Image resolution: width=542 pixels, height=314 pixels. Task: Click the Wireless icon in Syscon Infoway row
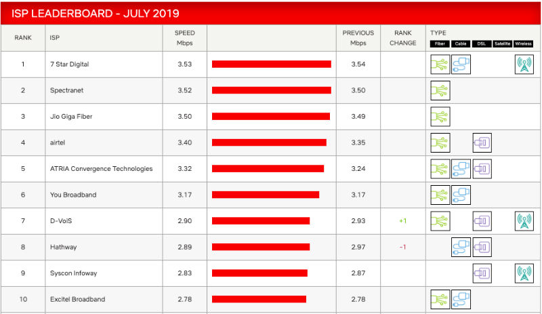coord(524,273)
